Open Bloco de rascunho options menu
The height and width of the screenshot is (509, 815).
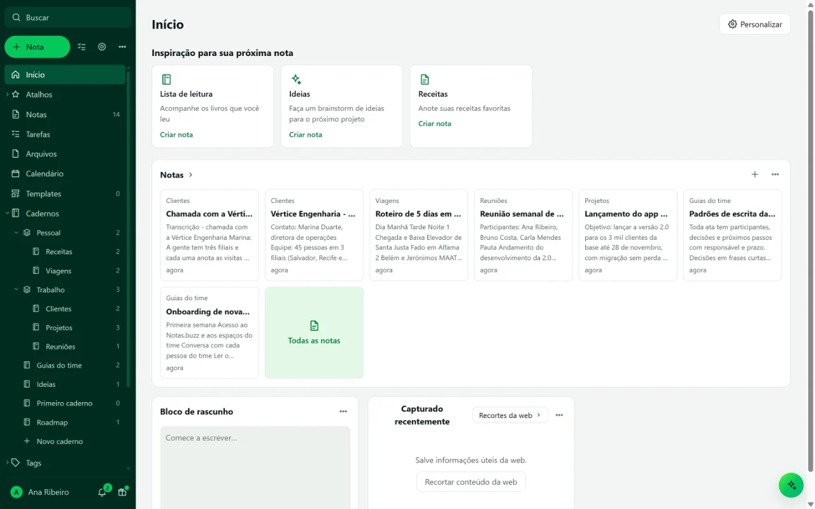[343, 412]
